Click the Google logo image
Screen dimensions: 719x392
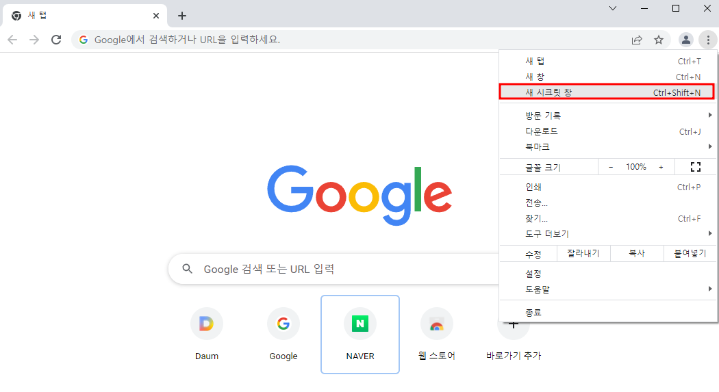(360, 196)
